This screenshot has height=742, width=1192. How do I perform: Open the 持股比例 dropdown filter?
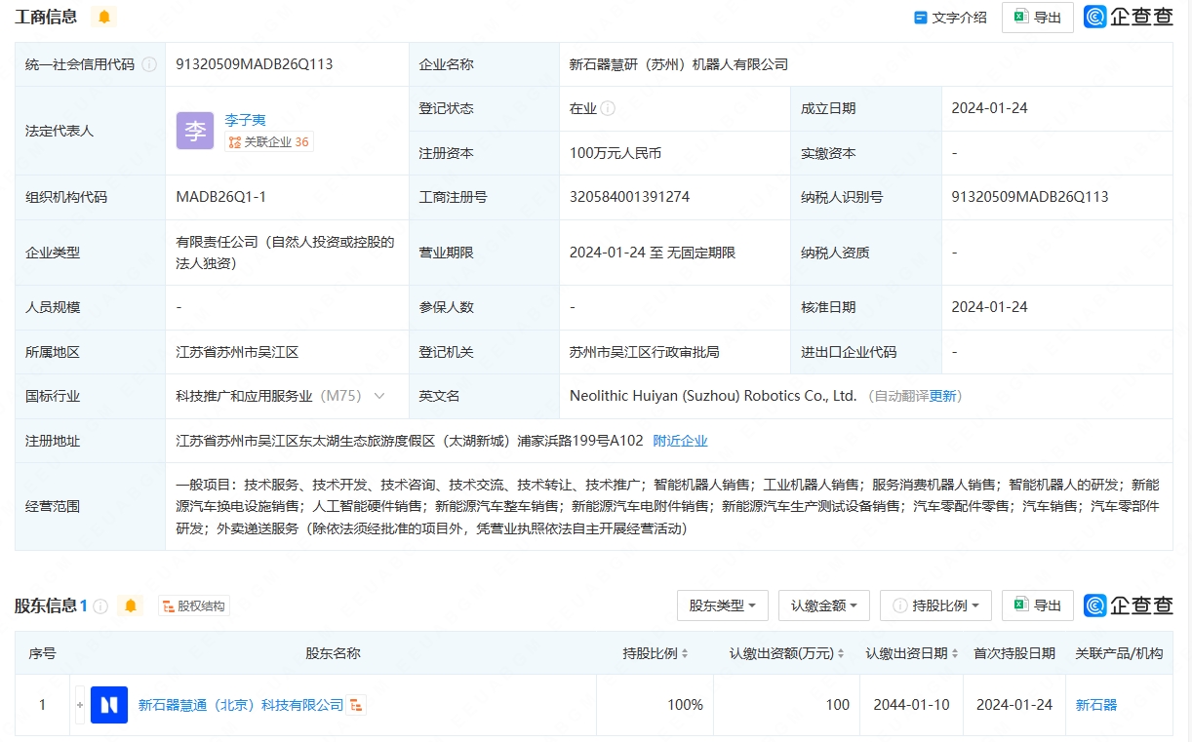(x=935, y=605)
